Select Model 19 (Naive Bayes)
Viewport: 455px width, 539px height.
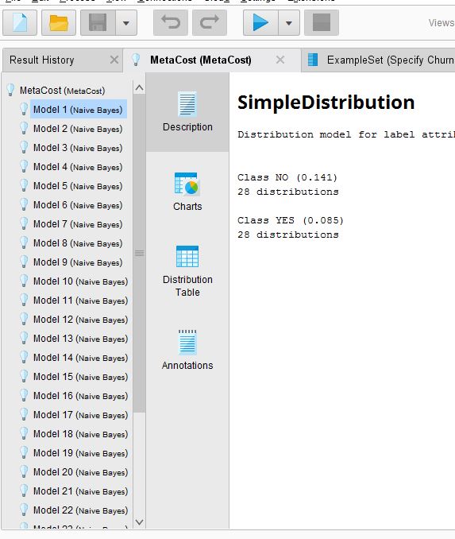point(81,453)
